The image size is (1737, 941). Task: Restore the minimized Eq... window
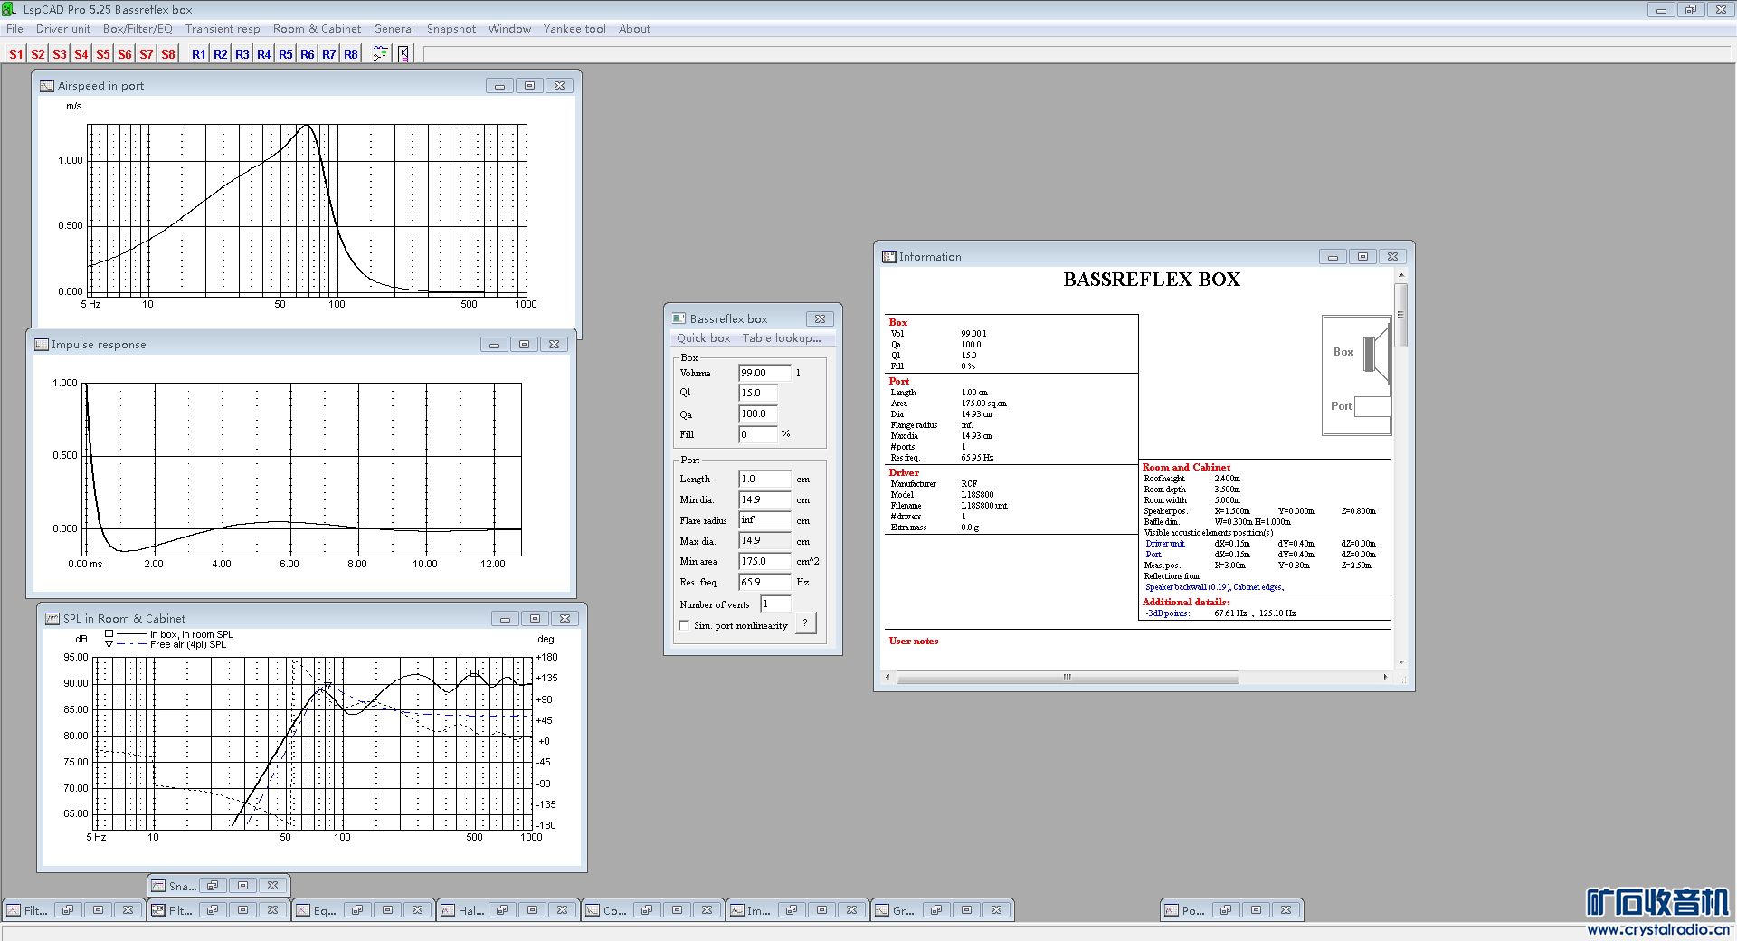pyautogui.click(x=356, y=910)
